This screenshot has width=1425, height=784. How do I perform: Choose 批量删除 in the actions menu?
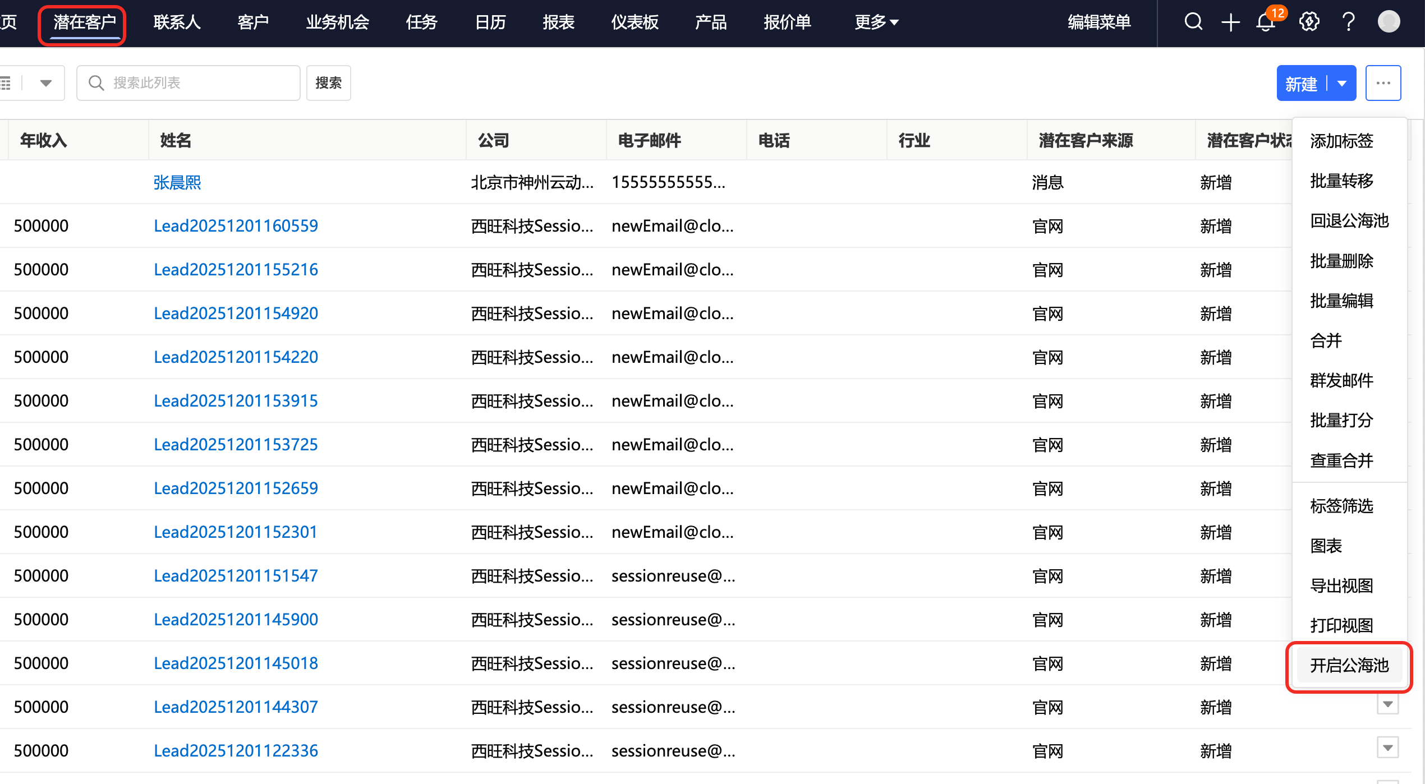click(1341, 261)
